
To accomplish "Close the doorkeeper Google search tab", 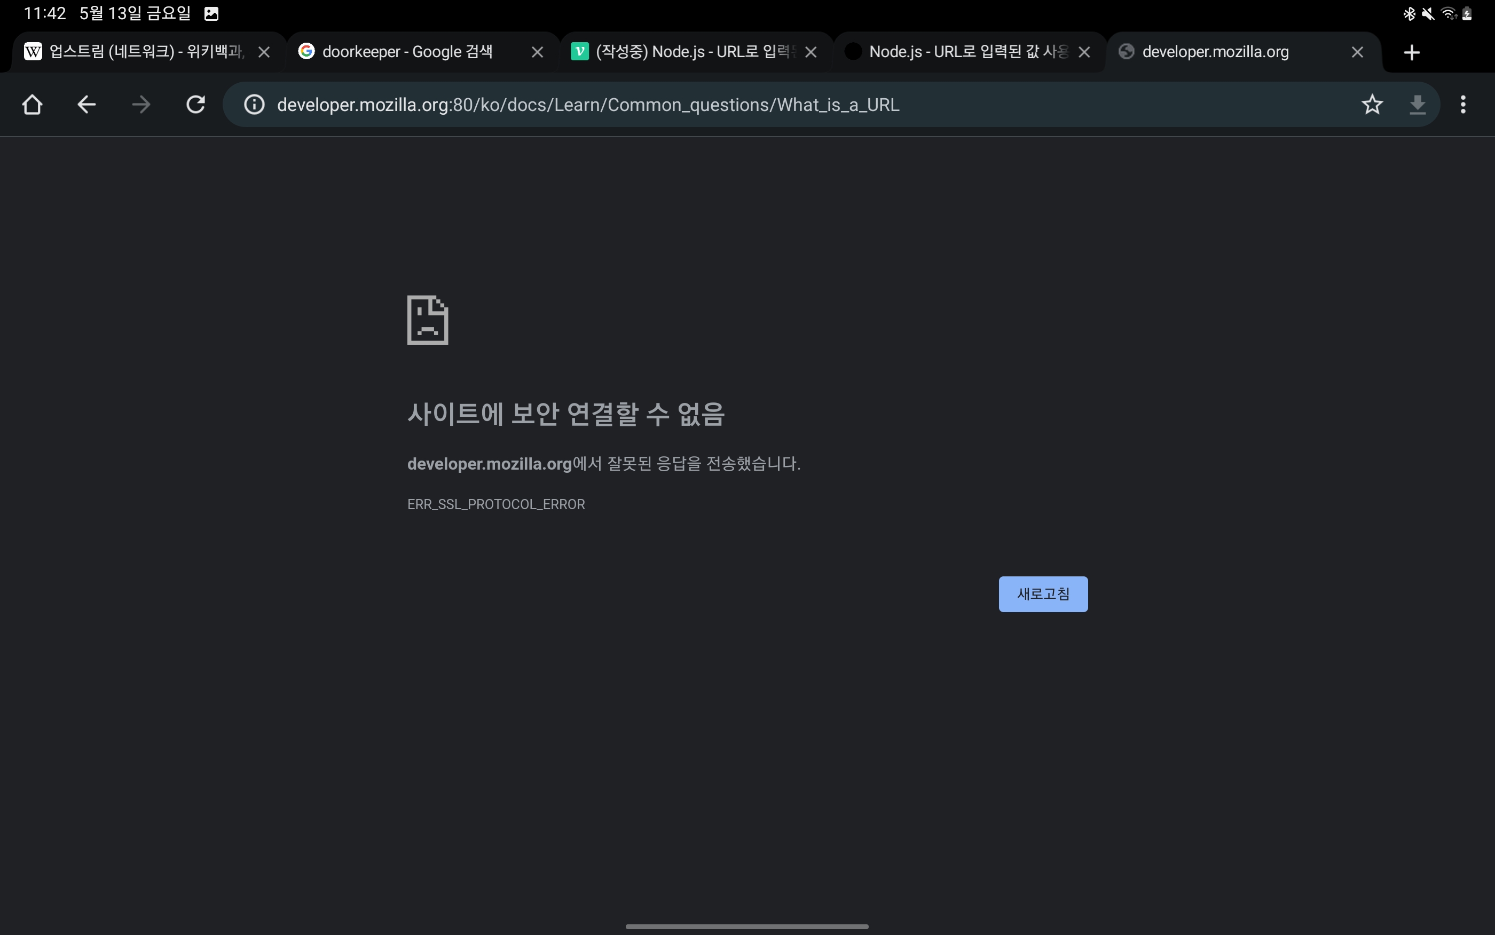I will (537, 51).
